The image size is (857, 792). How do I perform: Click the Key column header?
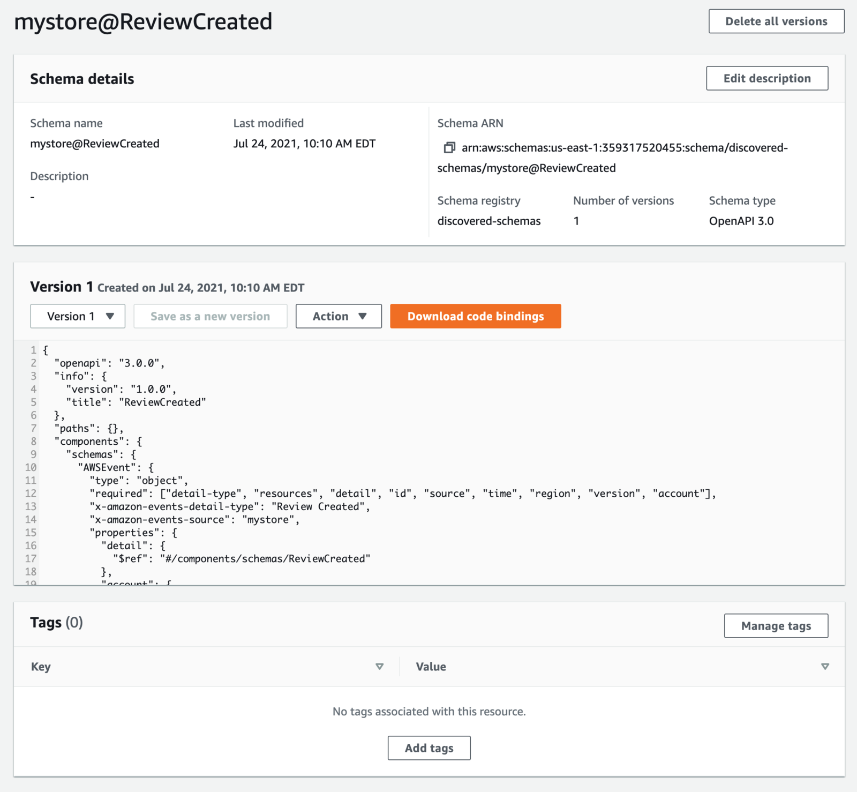click(41, 667)
